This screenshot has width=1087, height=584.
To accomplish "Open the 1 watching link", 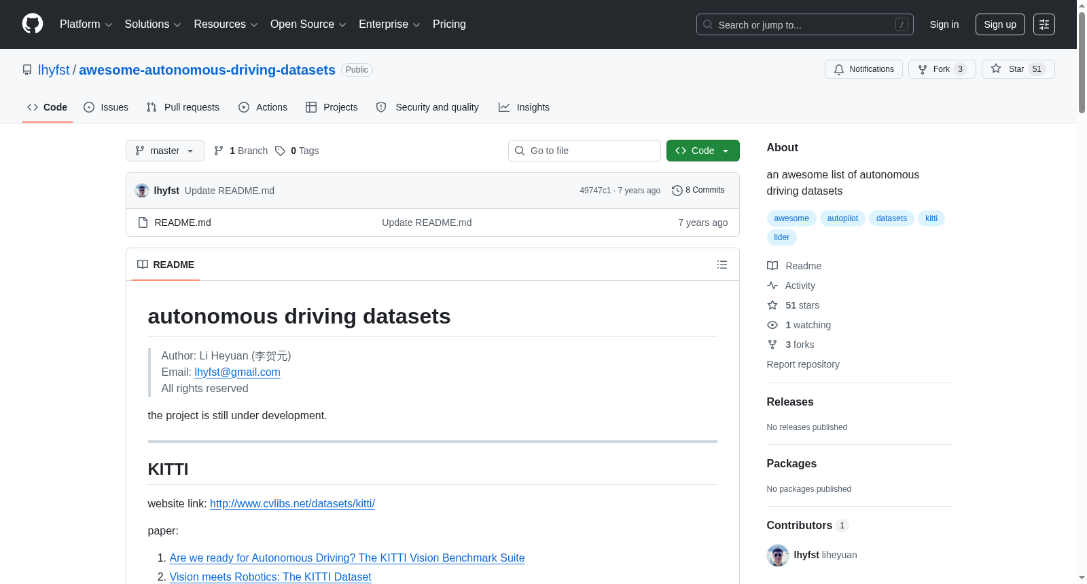I will (x=808, y=325).
